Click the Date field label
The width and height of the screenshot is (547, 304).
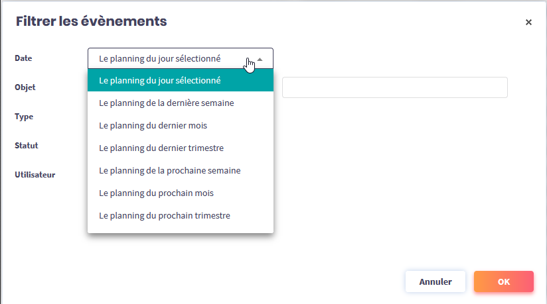[23, 58]
